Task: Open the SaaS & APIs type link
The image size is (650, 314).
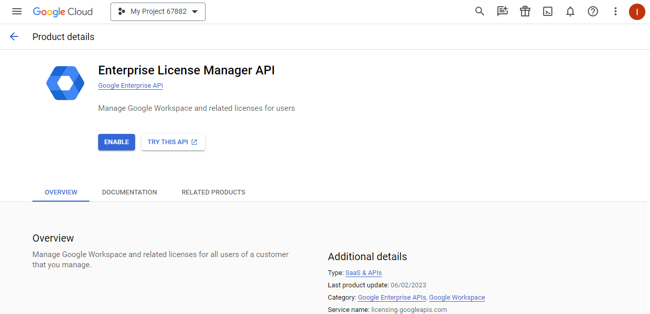Action: [363, 273]
